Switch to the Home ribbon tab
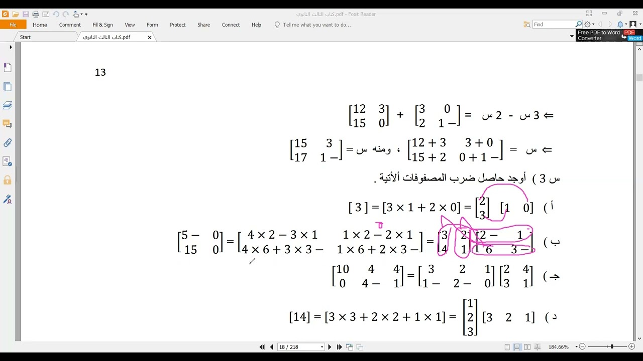 (x=40, y=25)
